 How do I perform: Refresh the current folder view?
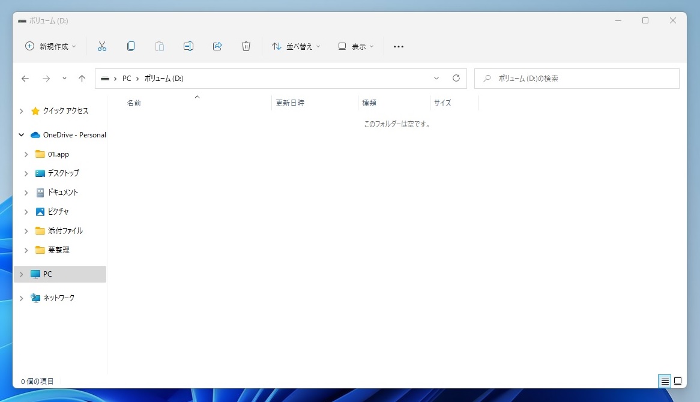[456, 78]
